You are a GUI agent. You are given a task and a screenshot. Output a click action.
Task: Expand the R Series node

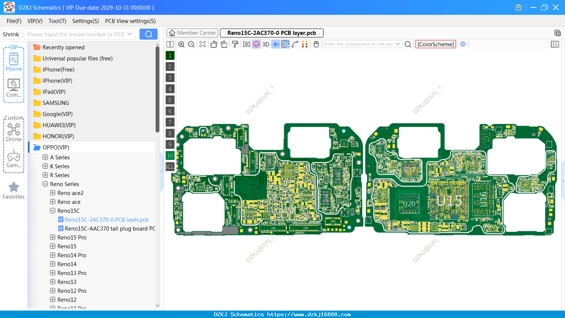pos(45,175)
